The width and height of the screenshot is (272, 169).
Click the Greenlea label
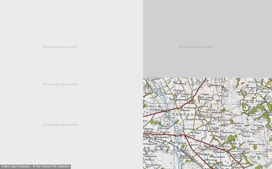tap(194, 145)
